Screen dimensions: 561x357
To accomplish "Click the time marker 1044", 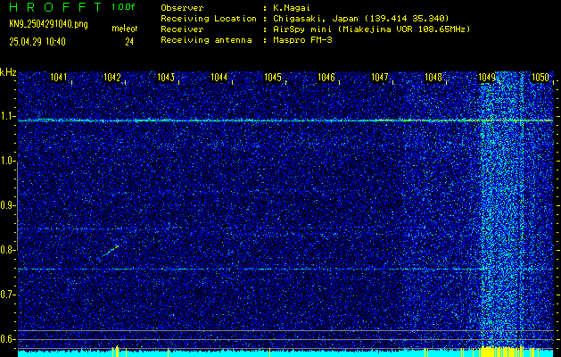I will (x=219, y=77).
